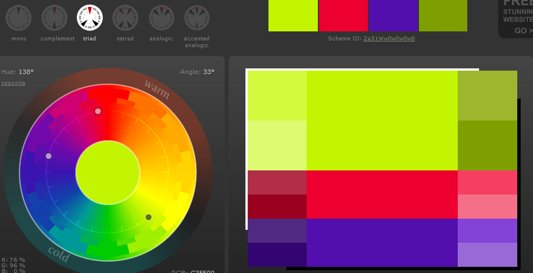Viewport: 533px width, 273px height.
Task: Open the Scheme ID 2a31Ww0w0w0w0 link
Action: pyautogui.click(x=389, y=39)
